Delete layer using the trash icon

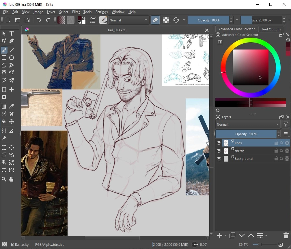point(286,235)
